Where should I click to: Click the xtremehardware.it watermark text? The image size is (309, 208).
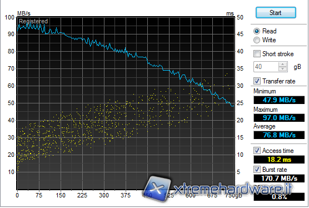point(232,189)
